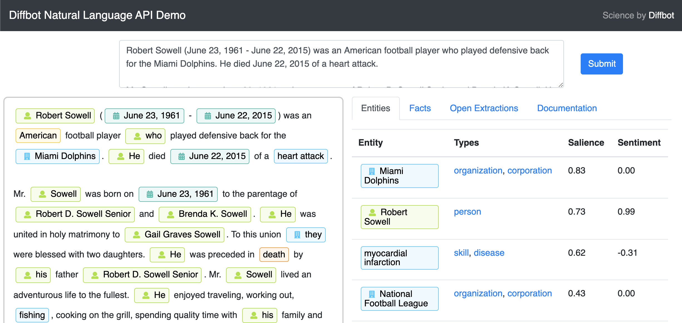682x323 pixels.
Task: Click the 'disease' type link
Action: pyautogui.click(x=489, y=253)
